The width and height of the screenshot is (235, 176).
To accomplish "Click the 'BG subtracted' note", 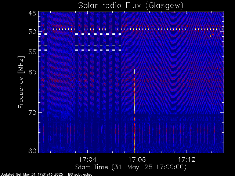I will (x=80, y=175).
